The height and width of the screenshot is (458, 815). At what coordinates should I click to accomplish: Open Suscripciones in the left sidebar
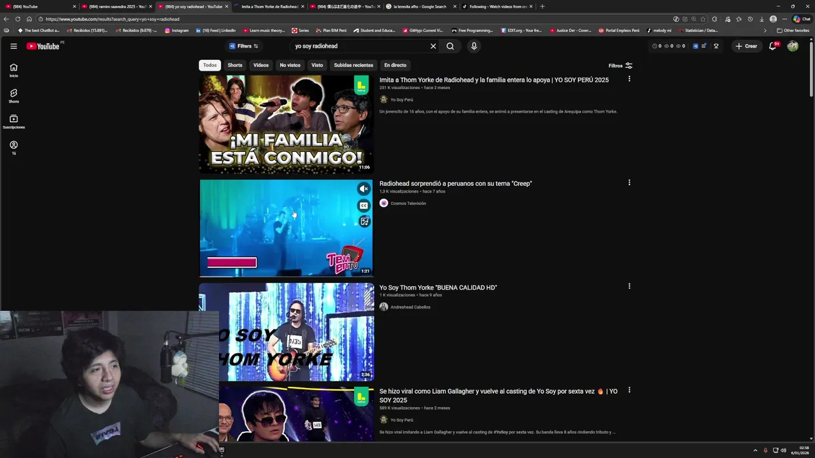13,121
